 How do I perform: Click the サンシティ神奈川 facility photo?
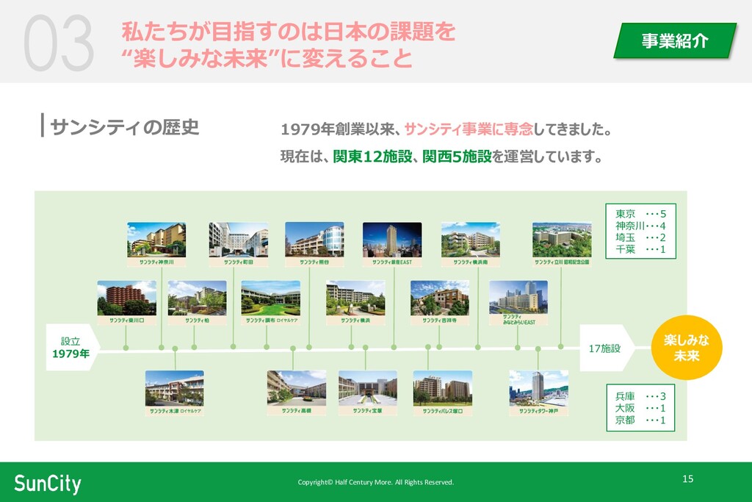(x=156, y=240)
